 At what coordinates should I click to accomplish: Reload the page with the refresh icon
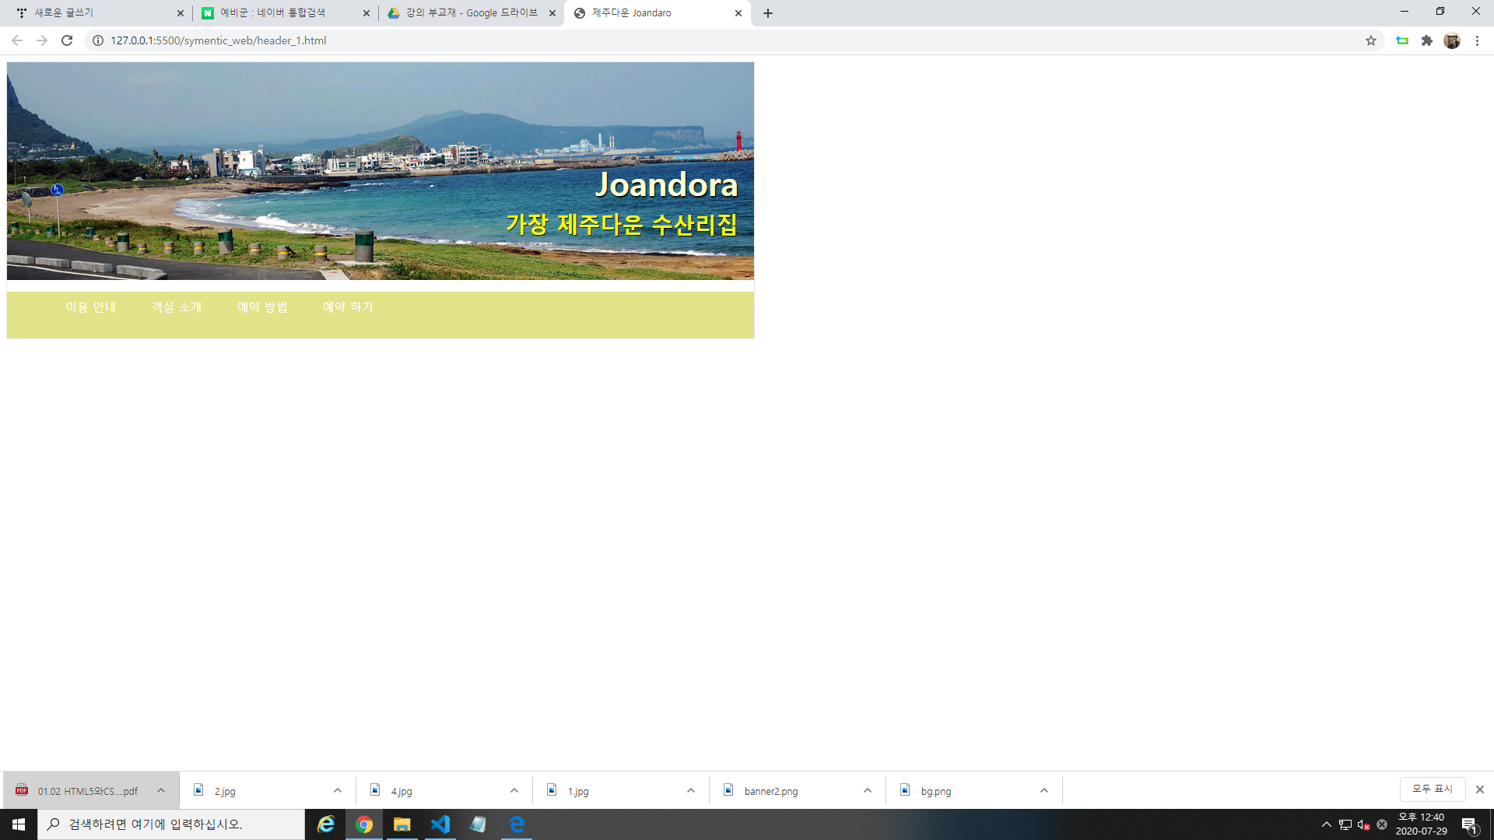point(67,40)
